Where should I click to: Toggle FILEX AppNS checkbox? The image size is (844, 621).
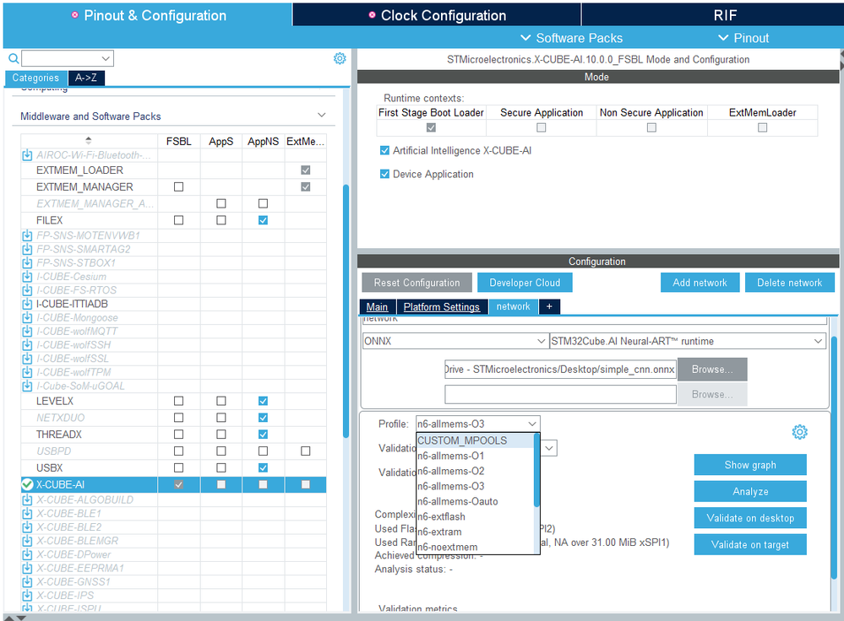(x=264, y=220)
